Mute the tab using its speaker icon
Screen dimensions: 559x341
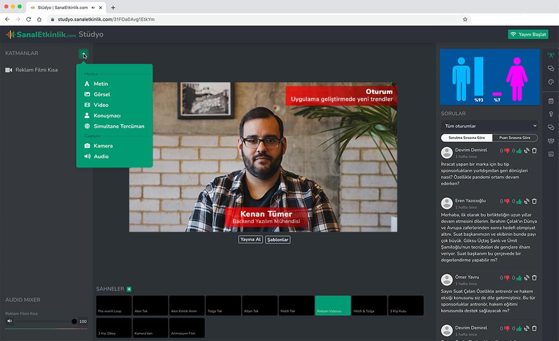(93, 7)
